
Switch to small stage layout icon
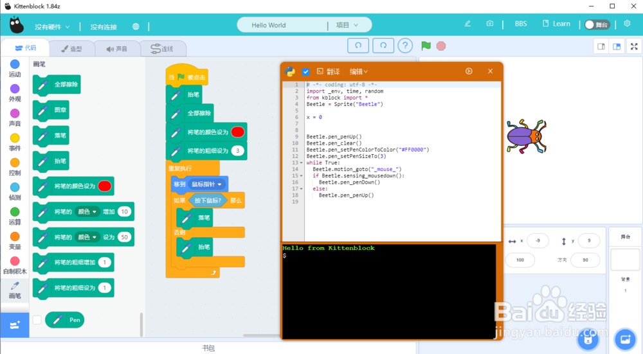coord(601,46)
